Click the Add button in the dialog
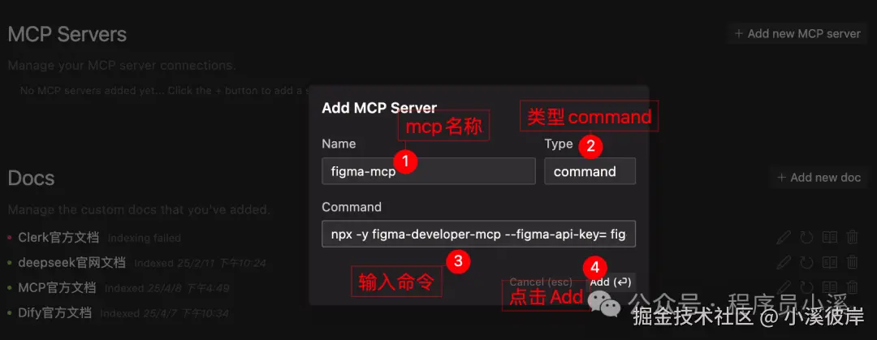Screen dimensions: 877x340 pyautogui.click(x=611, y=282)
